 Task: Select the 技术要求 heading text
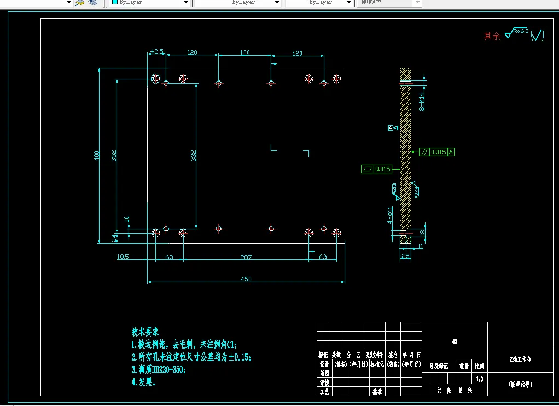pos(145,332)
